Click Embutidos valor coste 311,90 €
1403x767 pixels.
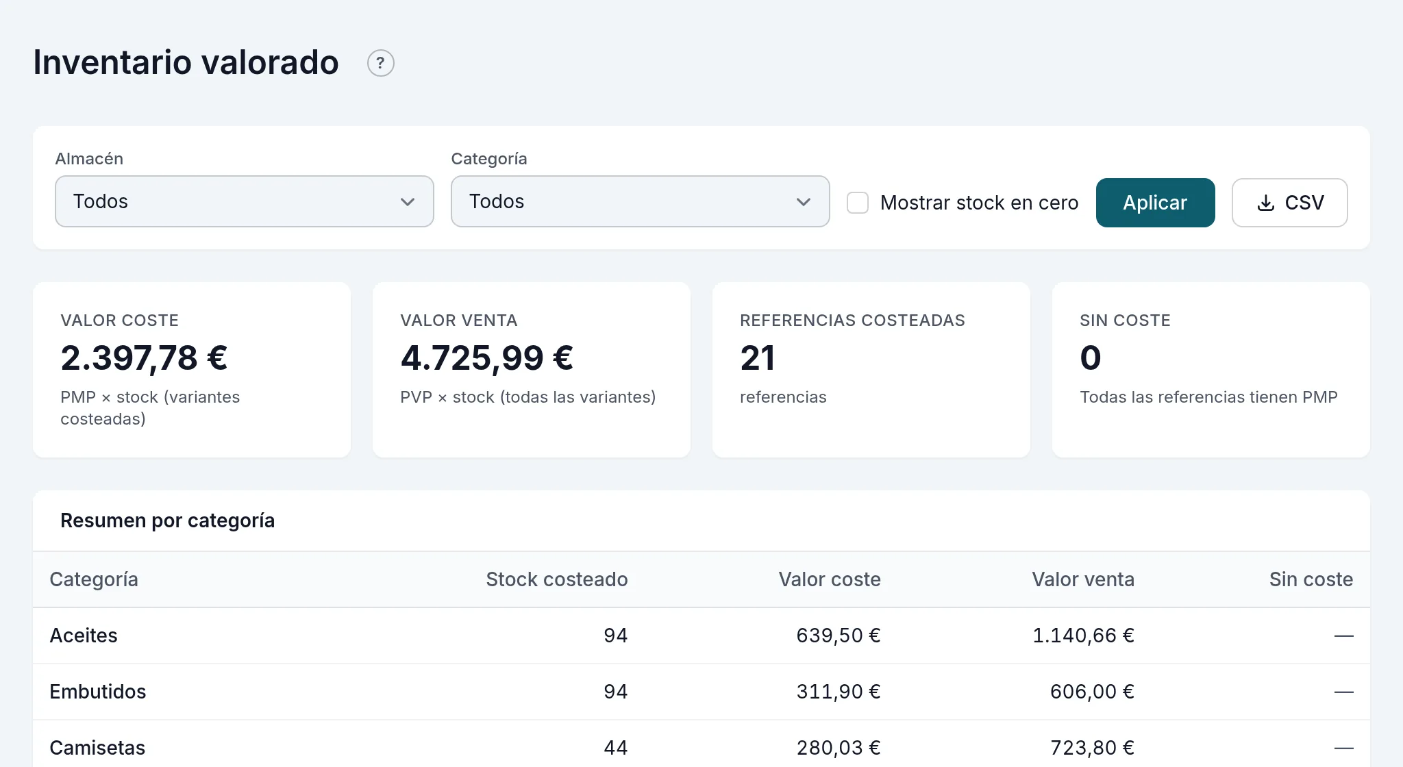click(x=839, y=692)
